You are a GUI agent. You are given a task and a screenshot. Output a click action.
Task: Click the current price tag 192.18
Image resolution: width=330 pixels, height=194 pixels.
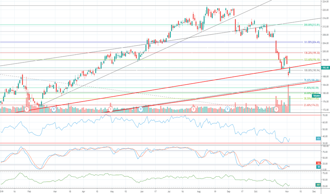click(325, 68)
